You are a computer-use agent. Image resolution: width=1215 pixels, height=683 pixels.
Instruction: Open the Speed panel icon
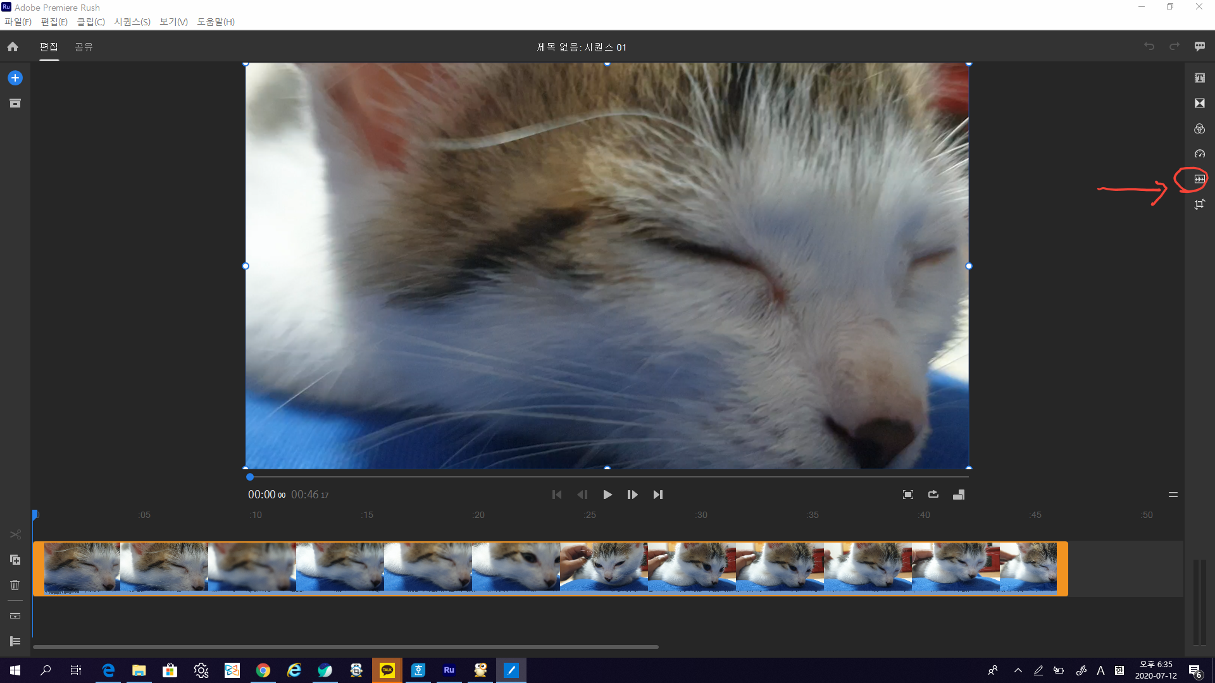point(1199,154)
